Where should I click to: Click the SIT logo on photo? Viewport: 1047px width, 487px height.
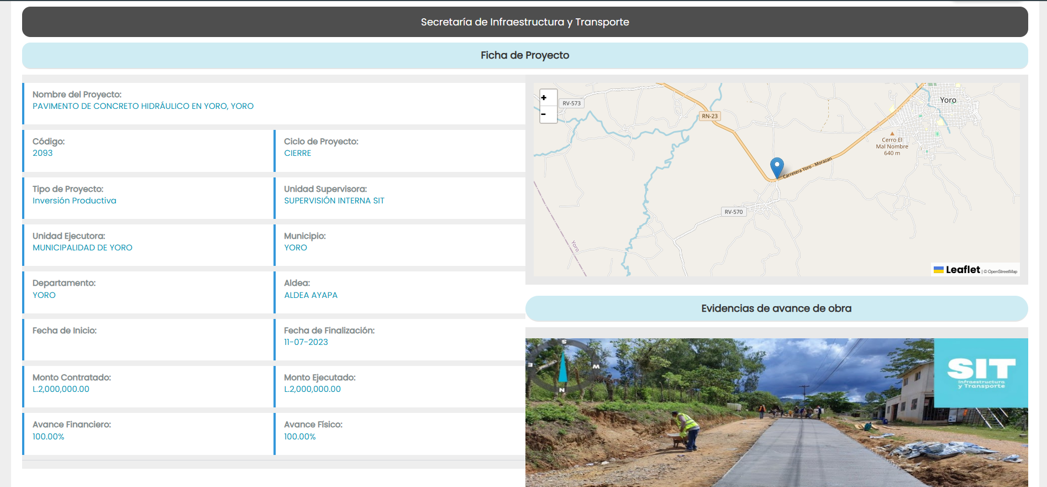tap(981, 373)
